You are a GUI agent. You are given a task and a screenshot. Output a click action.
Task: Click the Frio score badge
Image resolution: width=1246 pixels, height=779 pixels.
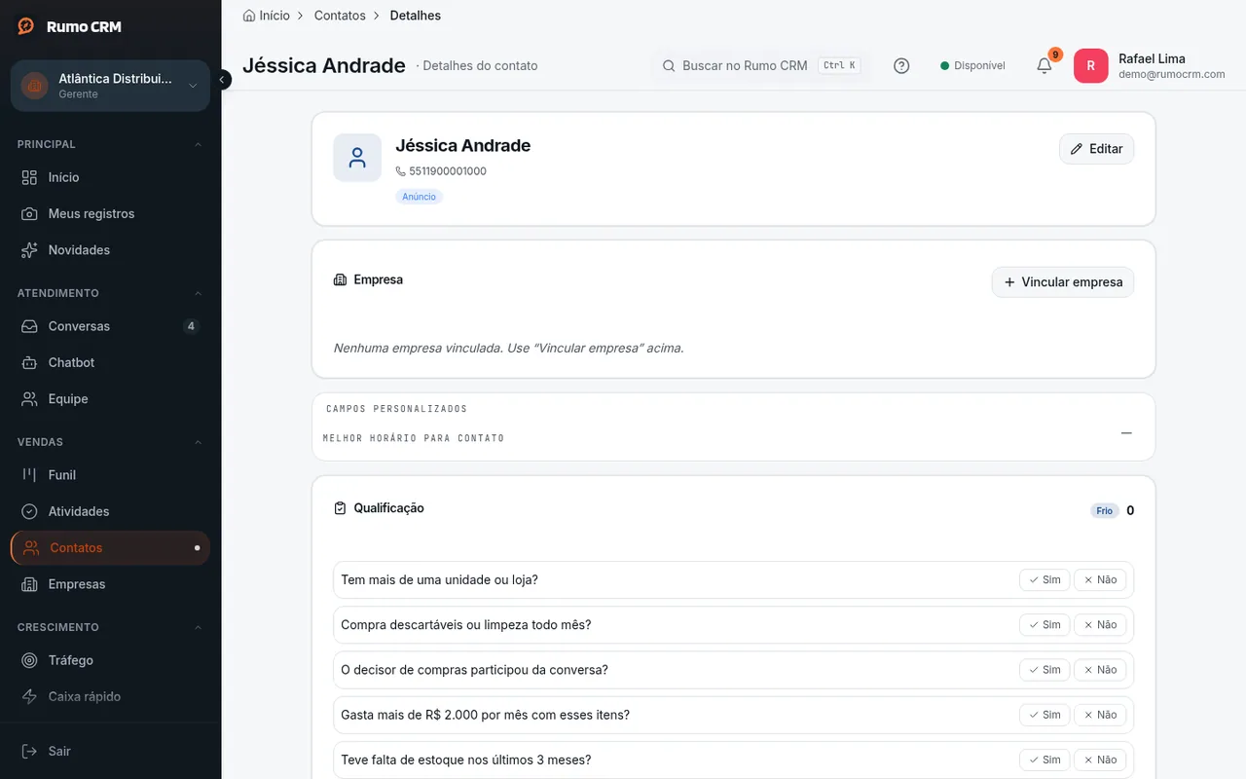pyautogui.click(x=1105, y=511)
